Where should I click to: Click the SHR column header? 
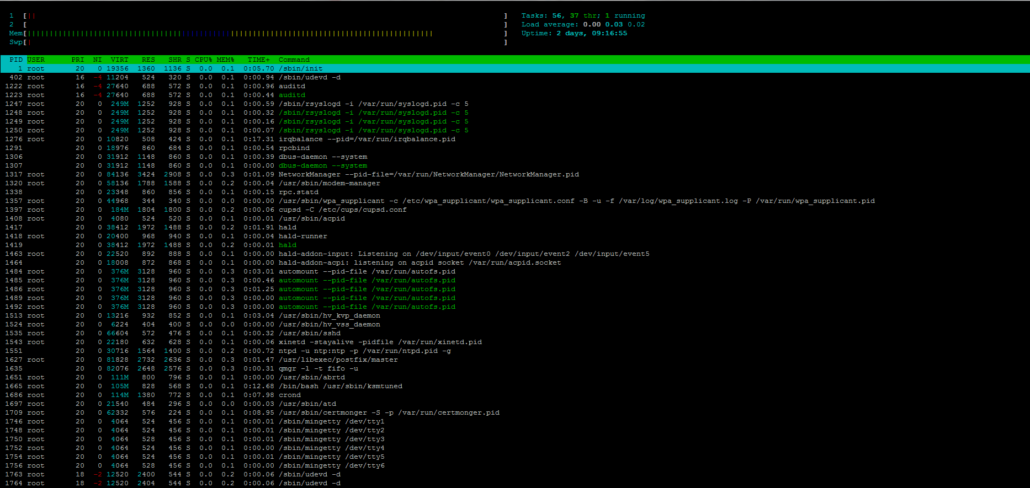pos(175,60)
